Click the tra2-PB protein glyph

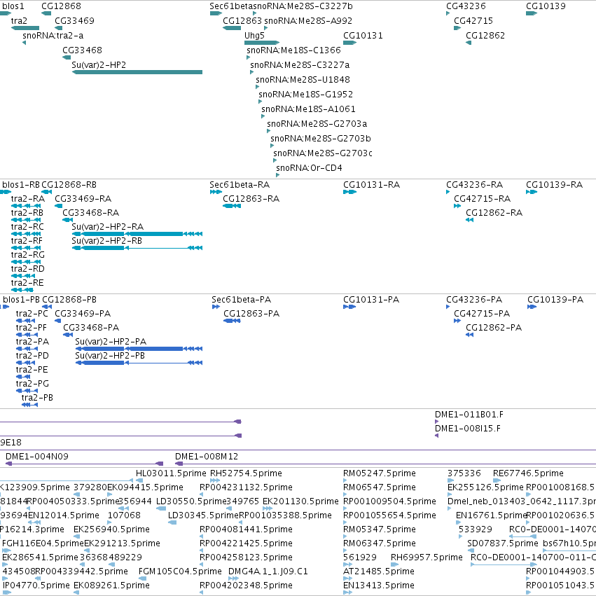(29, 405)
